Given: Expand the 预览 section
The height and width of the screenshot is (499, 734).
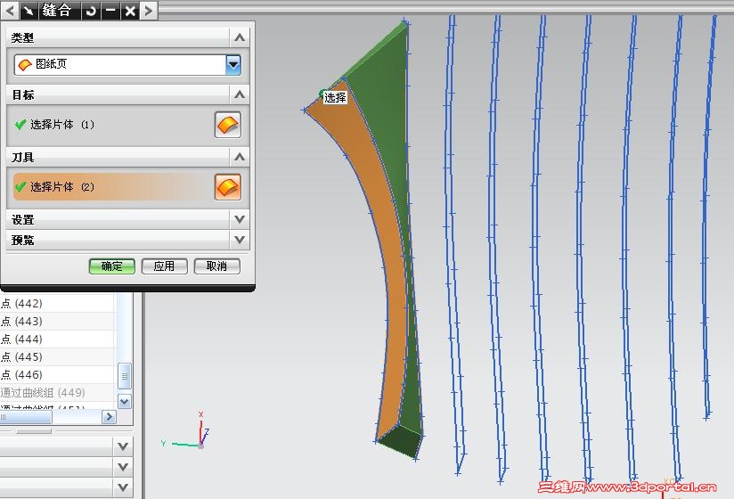Looking at the screenshot, I should point(240,240).
